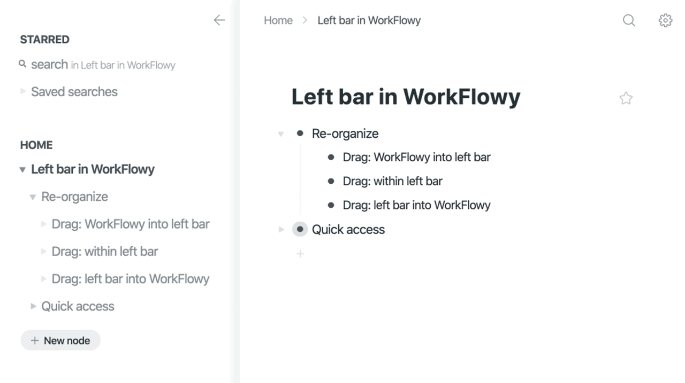
Task: Expand 'Drag: WorkFlowy into left bar' in sidebar
Action: click(x=43, y=224)
